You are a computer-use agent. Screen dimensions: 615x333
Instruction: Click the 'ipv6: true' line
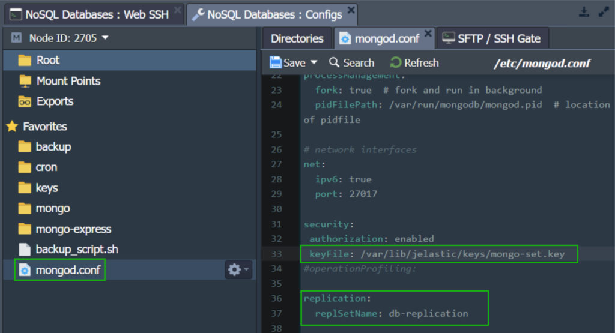point(343,179)
